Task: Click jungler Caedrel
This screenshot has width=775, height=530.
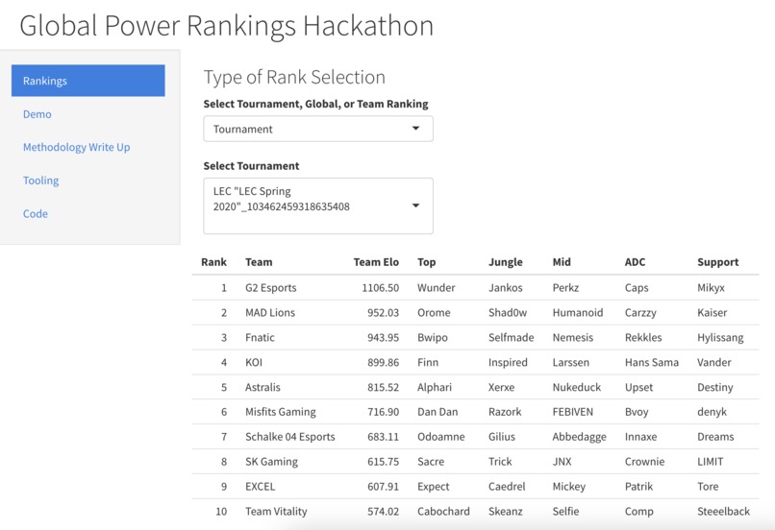Action: pos(507,487)
